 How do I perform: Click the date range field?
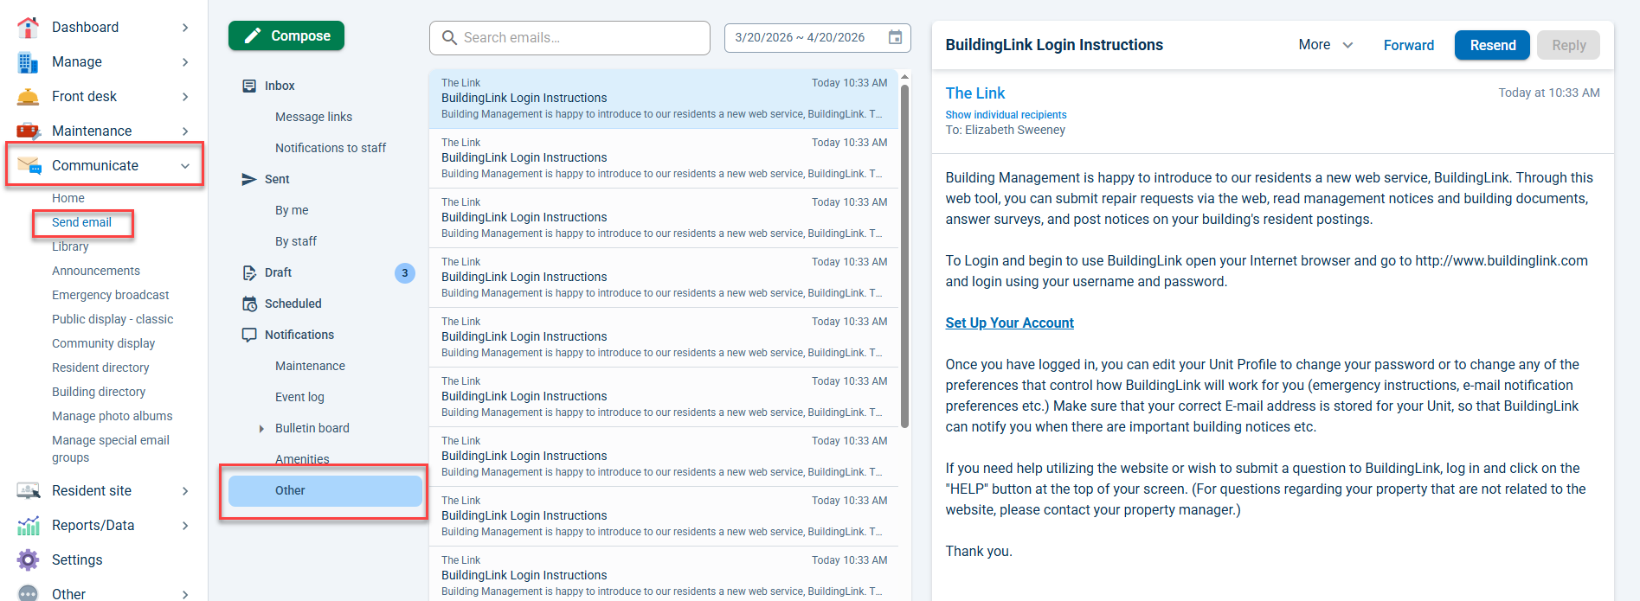coord(817,38)
